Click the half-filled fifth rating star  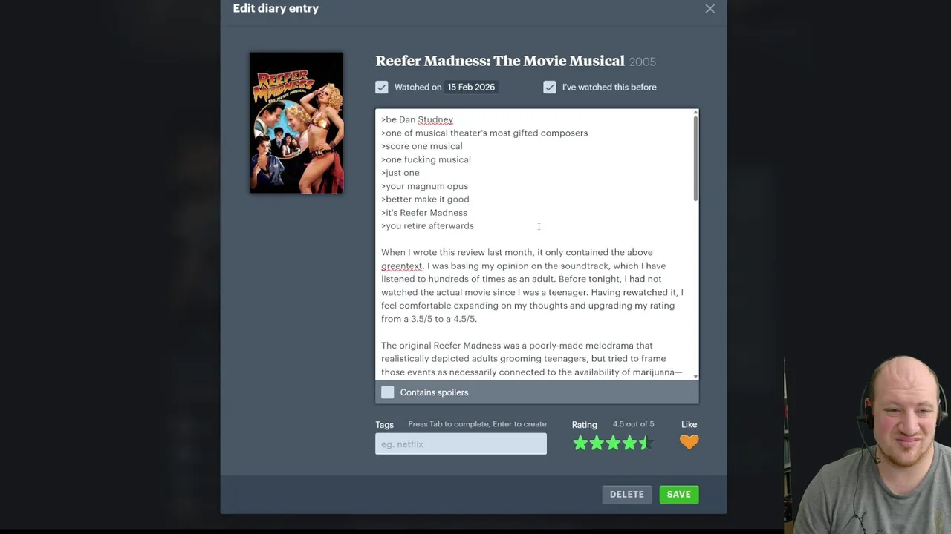(646, 444)
